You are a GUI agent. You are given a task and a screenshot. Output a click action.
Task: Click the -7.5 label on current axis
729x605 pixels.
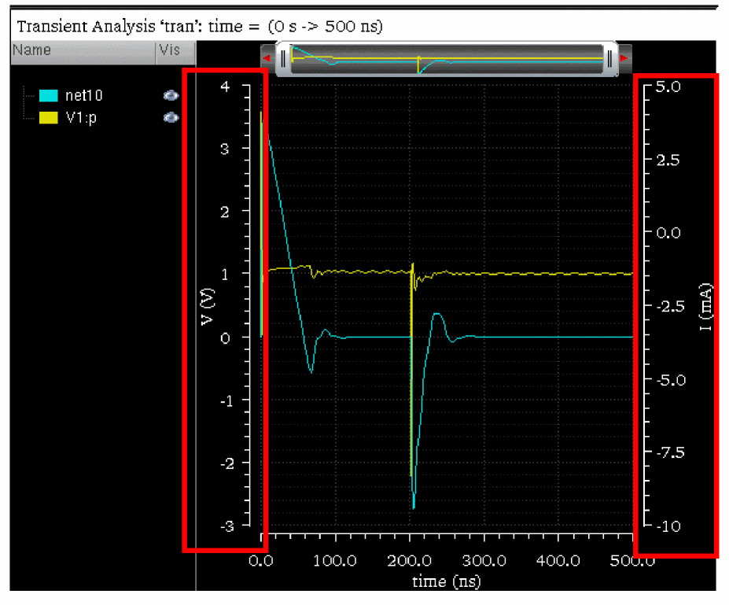[670, 452]
